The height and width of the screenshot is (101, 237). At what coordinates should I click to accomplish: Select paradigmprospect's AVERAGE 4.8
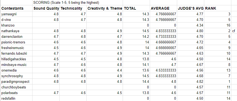[163, 82]
